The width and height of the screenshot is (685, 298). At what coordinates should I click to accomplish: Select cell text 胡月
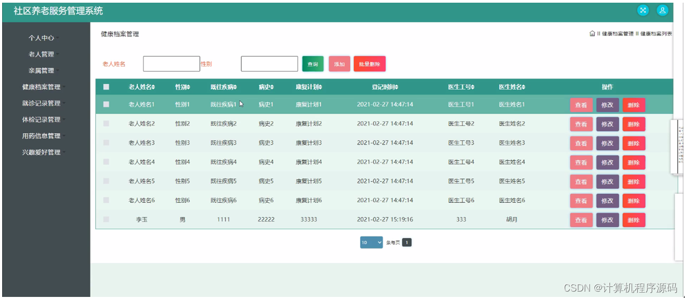pyautogui.click(x=512, y=220)
